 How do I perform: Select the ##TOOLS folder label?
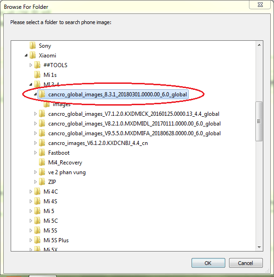pos(56,65)
